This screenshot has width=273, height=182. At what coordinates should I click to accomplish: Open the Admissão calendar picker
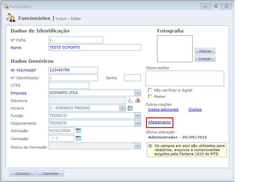click(x=78, y=131)
